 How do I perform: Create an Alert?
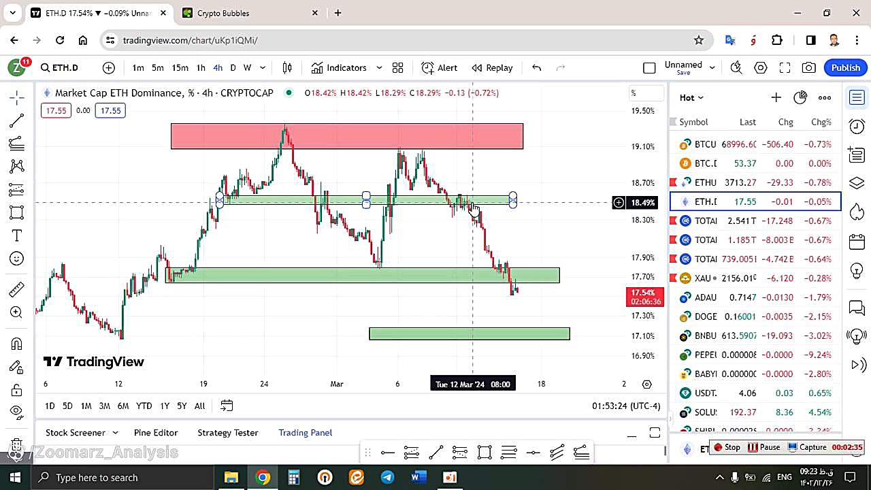(440, 67)
